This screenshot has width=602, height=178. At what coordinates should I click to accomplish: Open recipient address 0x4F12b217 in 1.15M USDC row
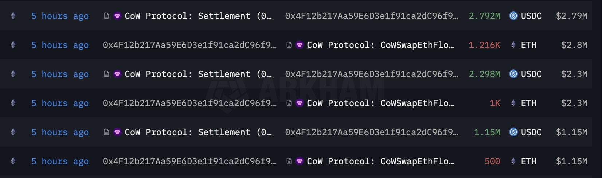coord(371,132)
